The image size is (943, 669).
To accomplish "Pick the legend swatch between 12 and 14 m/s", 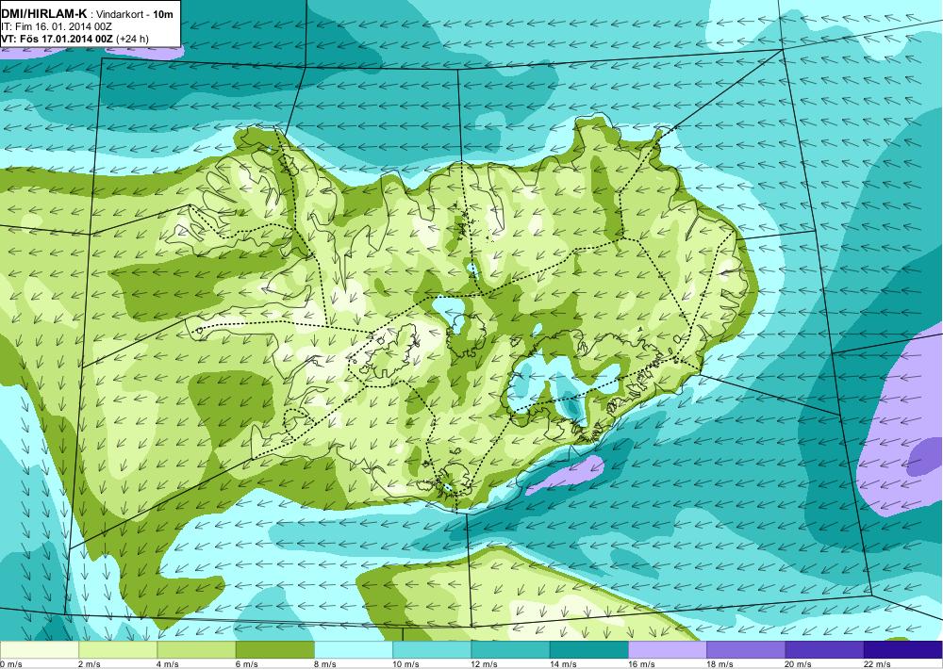I will pos(510,650).
